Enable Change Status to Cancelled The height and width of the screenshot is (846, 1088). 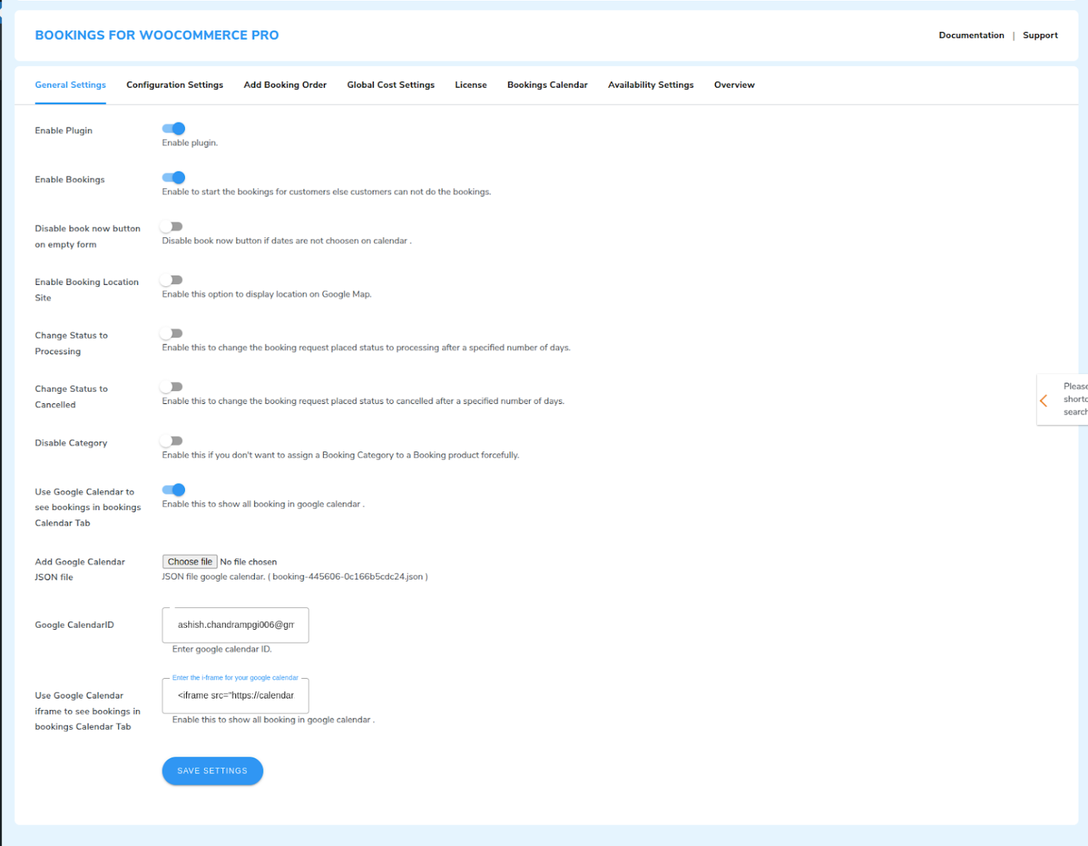tap(171, 386)
